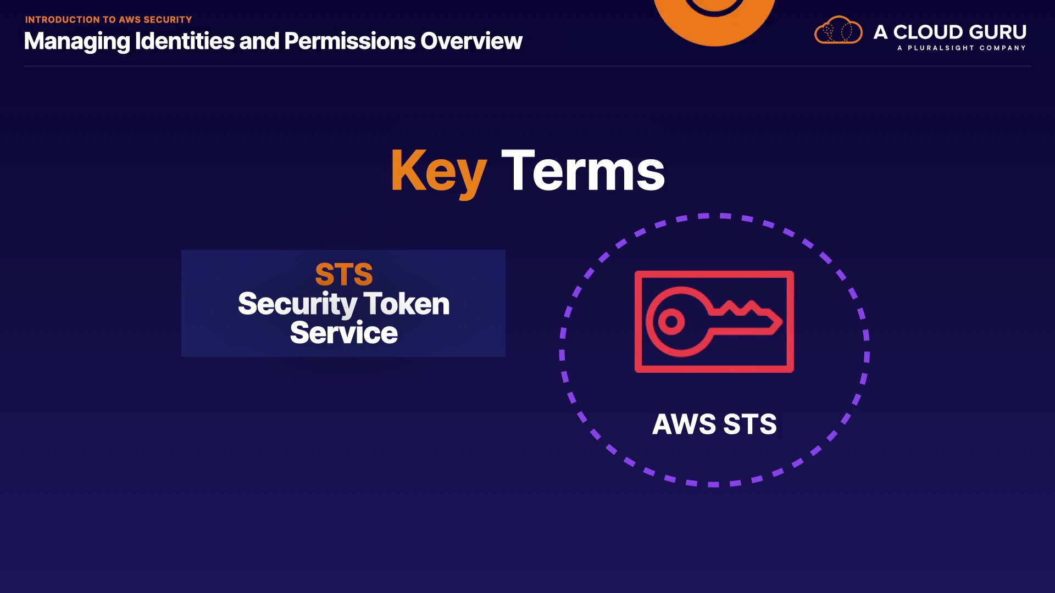Click the word "Security" in the definition box

click(297, 304)
